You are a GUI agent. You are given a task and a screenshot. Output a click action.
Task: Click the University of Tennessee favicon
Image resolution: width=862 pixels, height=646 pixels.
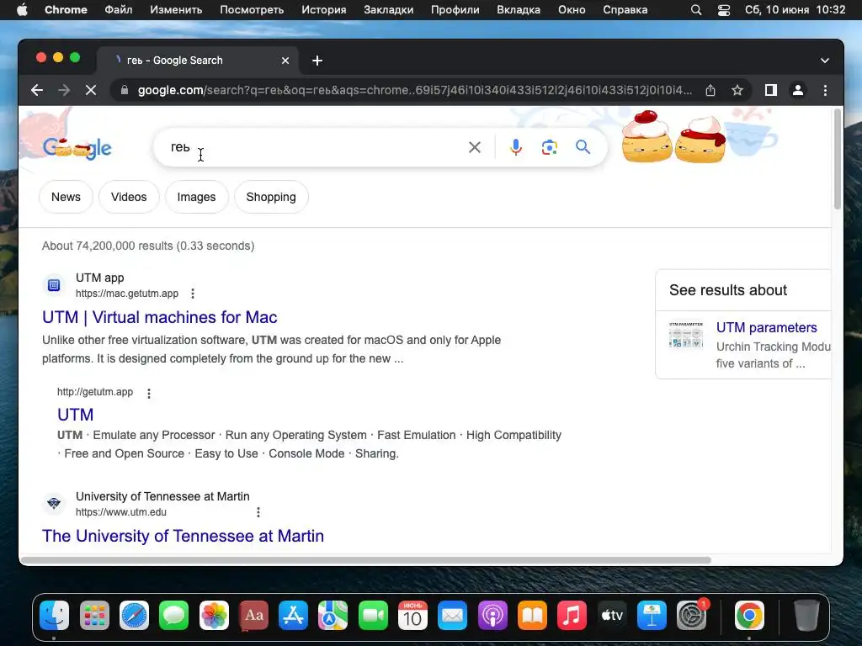click(x=54, y=503)
